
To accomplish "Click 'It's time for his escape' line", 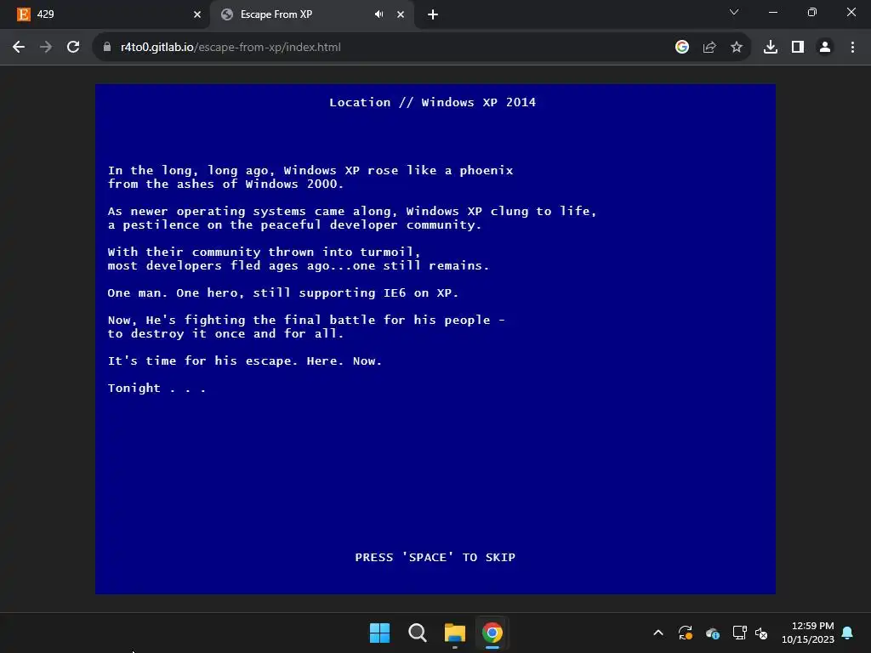I will (245, 361).
